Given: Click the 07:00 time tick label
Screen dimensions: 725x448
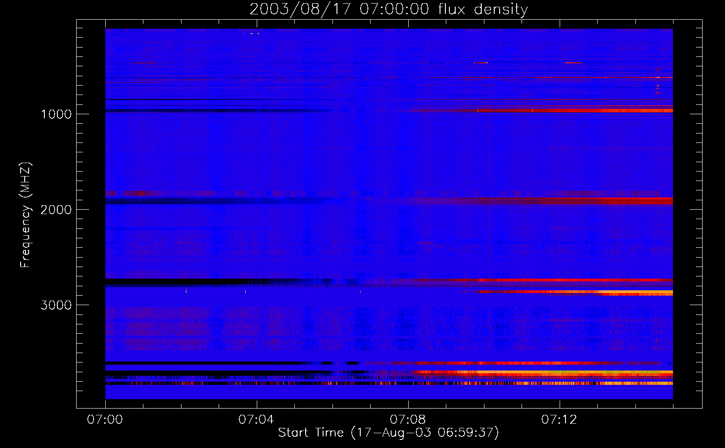Looking at the screenshot, I should click(105, 420).
